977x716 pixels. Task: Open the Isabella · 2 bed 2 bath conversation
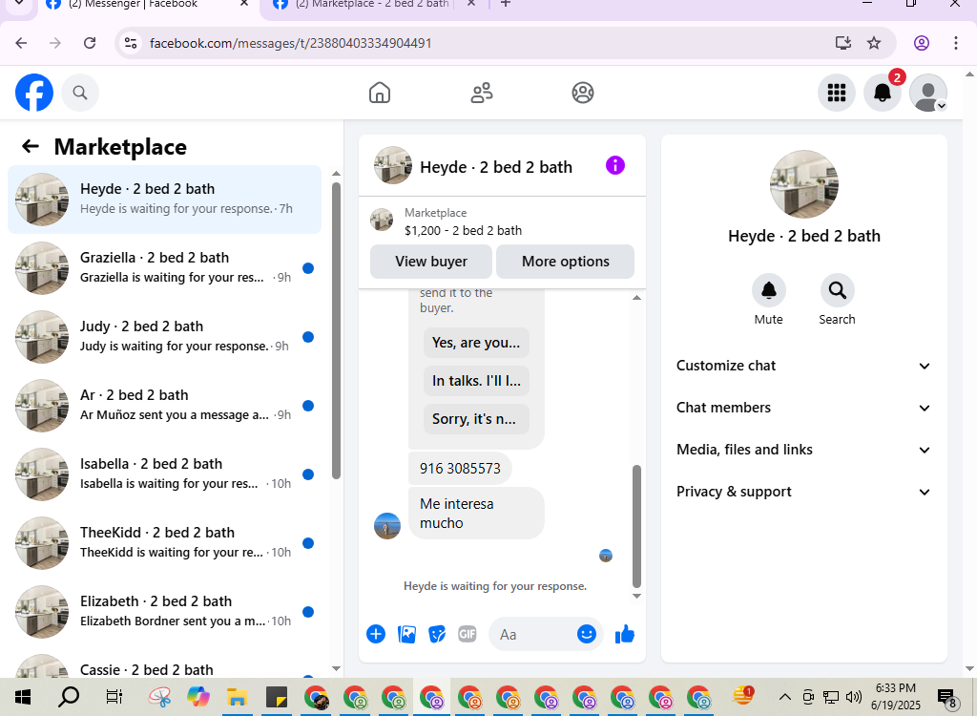point(164,474)
